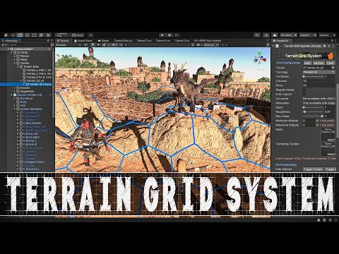Open the HDRP Hair.shader tab

208,40
